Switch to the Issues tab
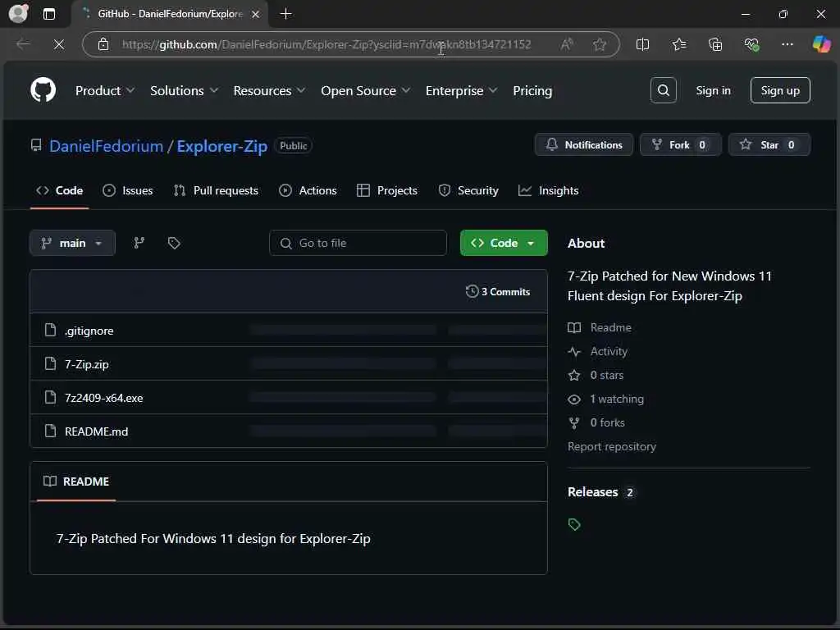Viewport: 840px width, 630px height. pos(127,190)
